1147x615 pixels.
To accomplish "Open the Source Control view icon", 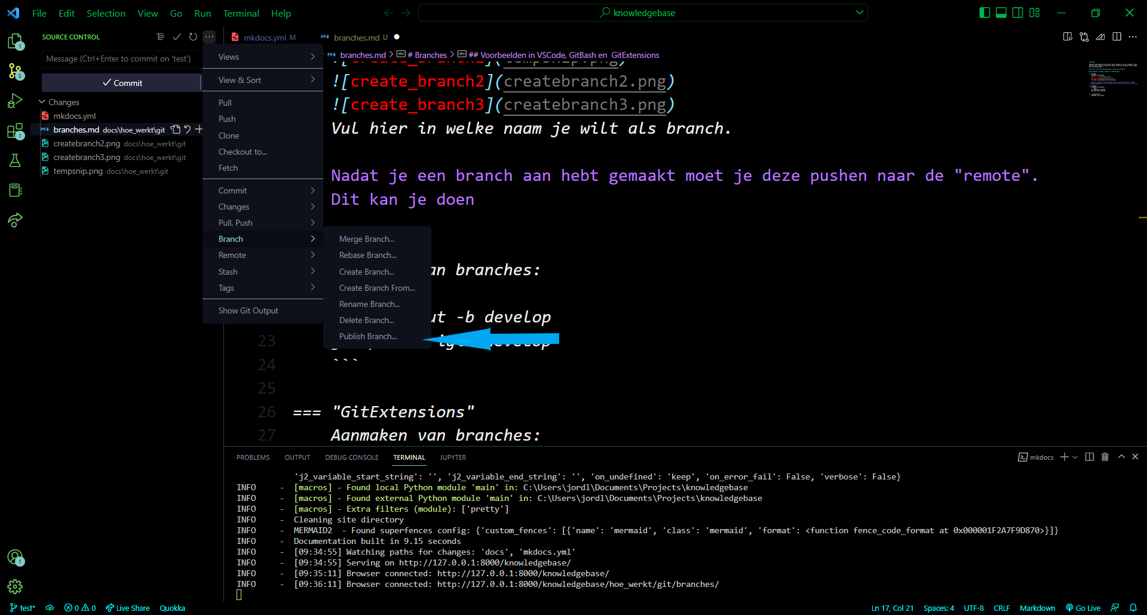I will click(x=15, y=71).
